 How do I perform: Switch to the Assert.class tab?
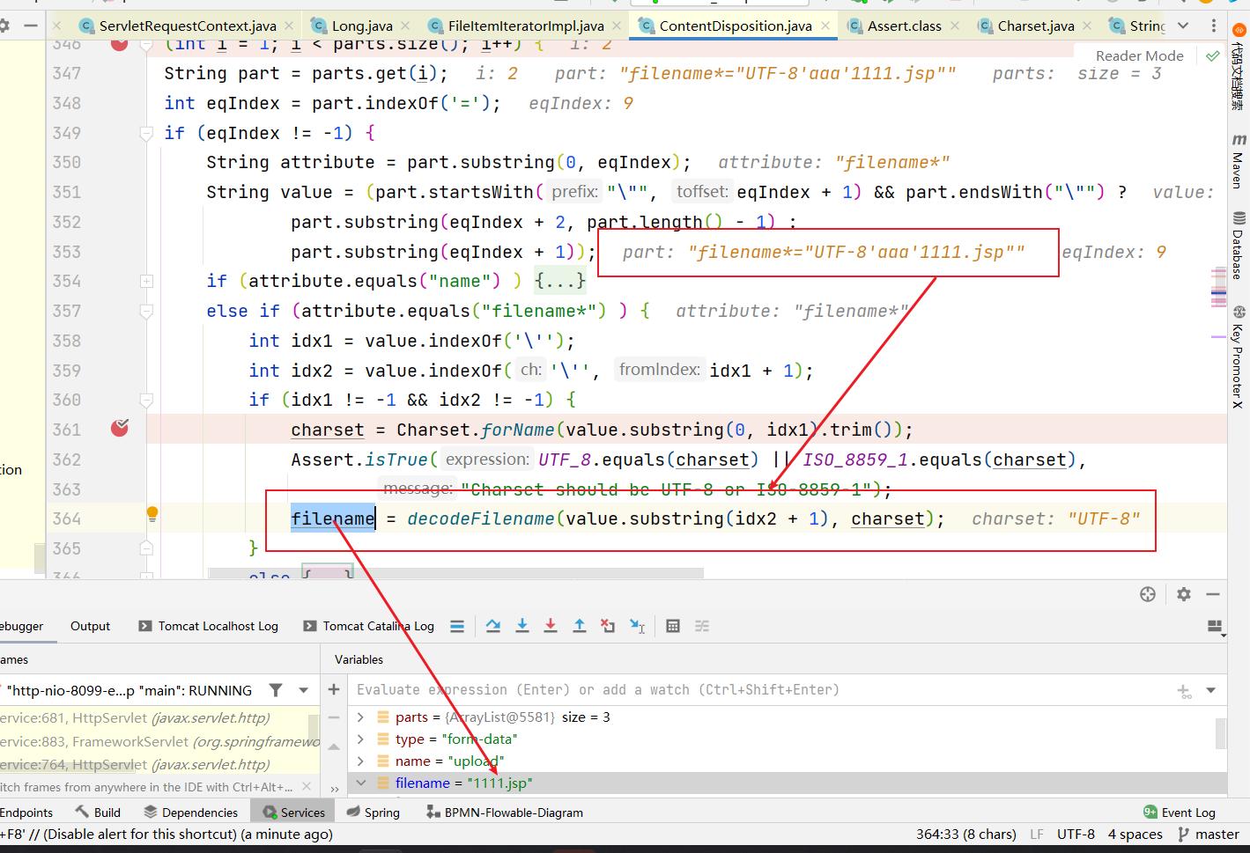(905, 26)
